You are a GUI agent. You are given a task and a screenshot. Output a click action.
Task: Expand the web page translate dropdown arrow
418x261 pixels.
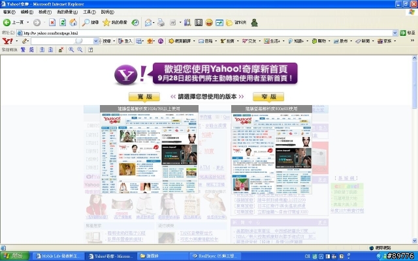point(194,41)
